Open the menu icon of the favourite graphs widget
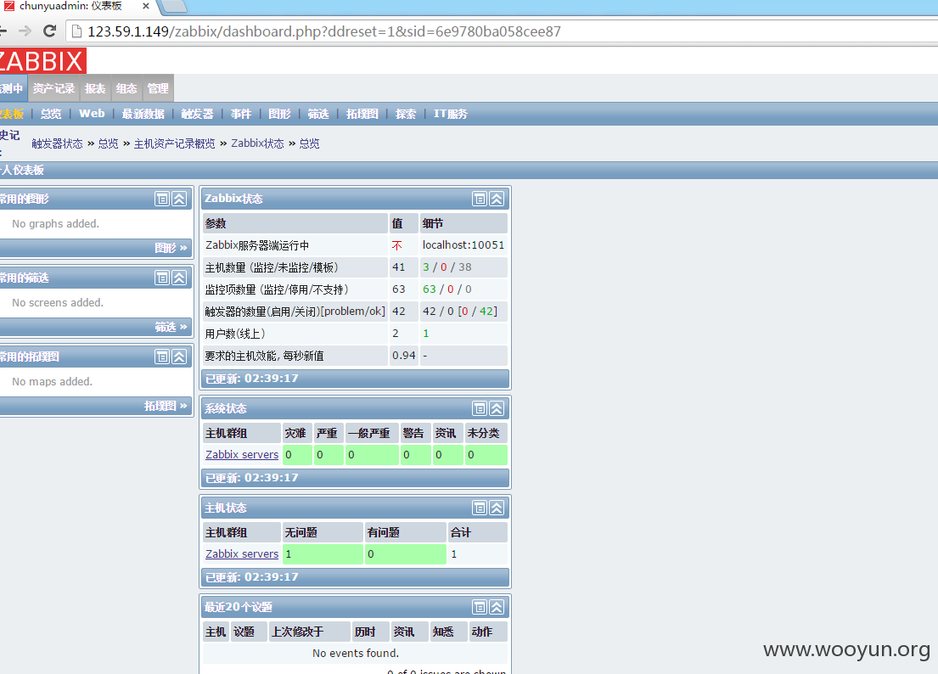This screenshot has height=674, width=938. coord(162,199)
